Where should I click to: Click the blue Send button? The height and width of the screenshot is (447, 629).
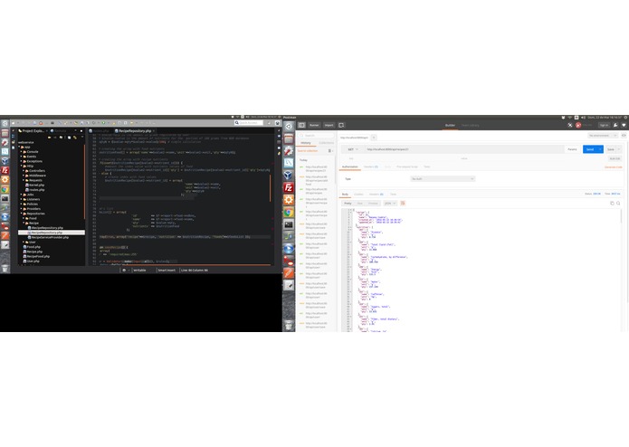590,149
